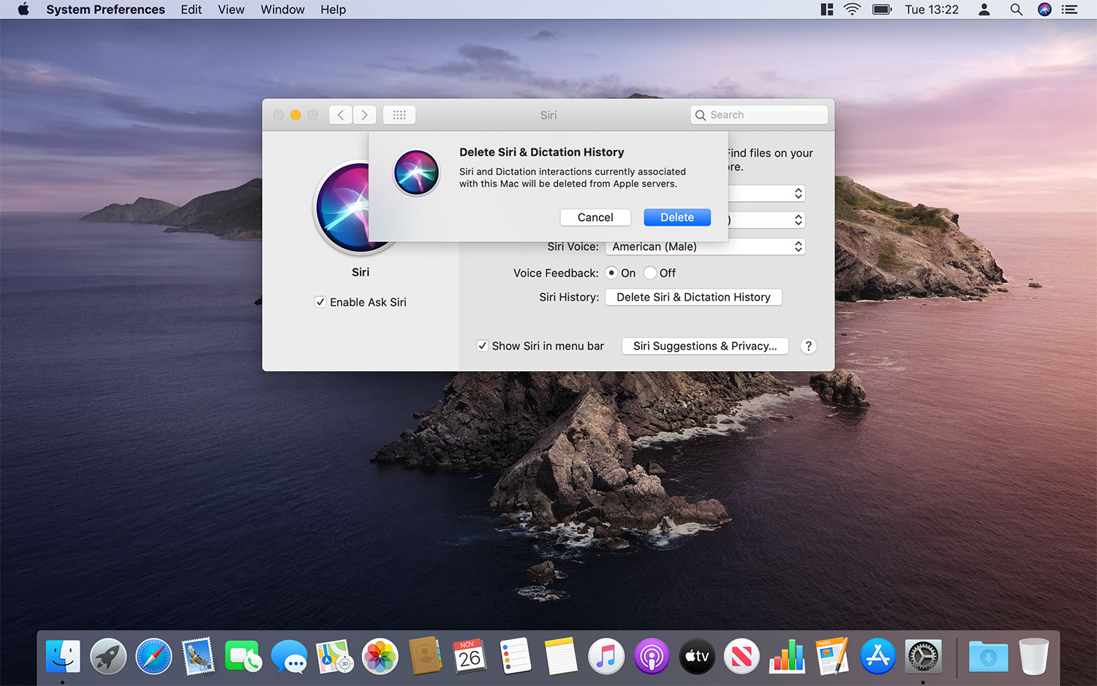Launch Podcasts from the Dock

[x=651, y=656]
